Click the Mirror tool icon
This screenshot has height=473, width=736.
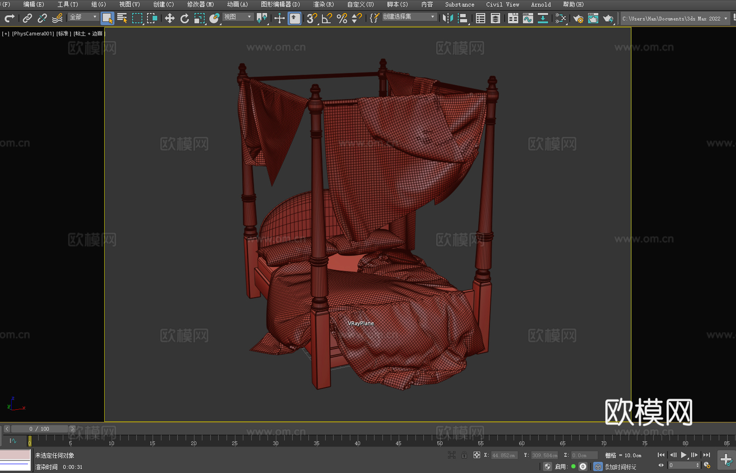click(448, 18)
